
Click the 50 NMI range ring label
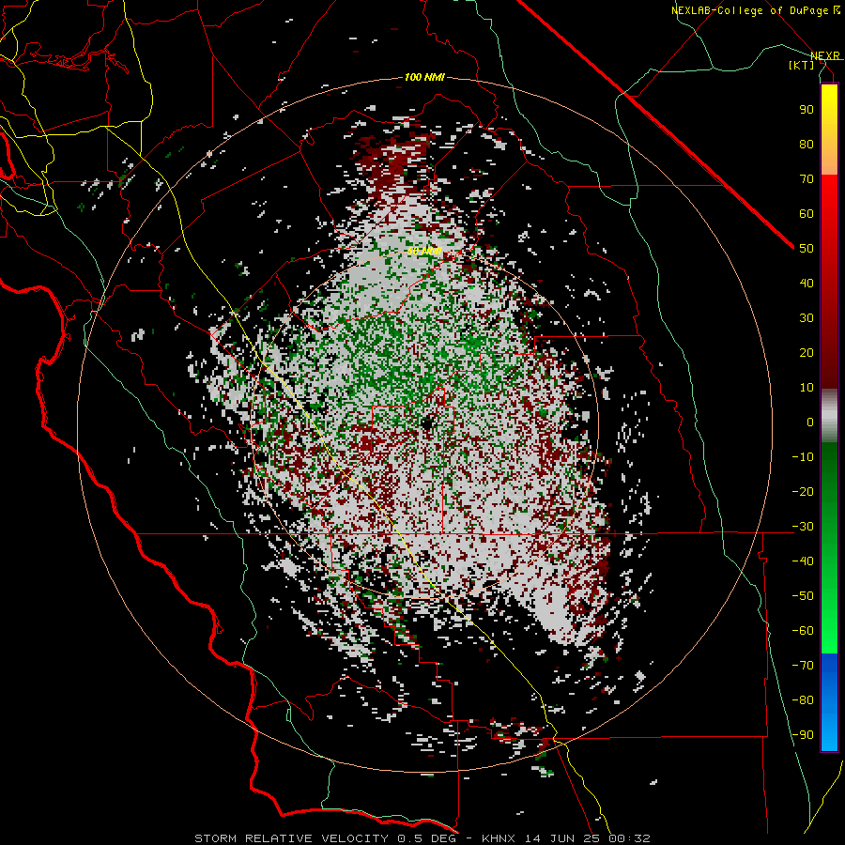[424, 251]
